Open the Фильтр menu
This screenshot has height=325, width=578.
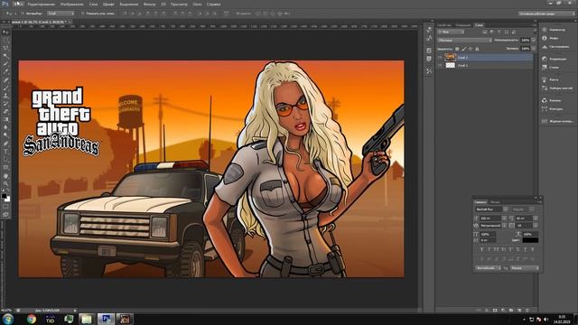[x=149, y=5]
